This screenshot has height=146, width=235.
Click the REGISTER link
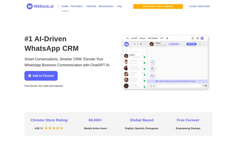point(204,6)
